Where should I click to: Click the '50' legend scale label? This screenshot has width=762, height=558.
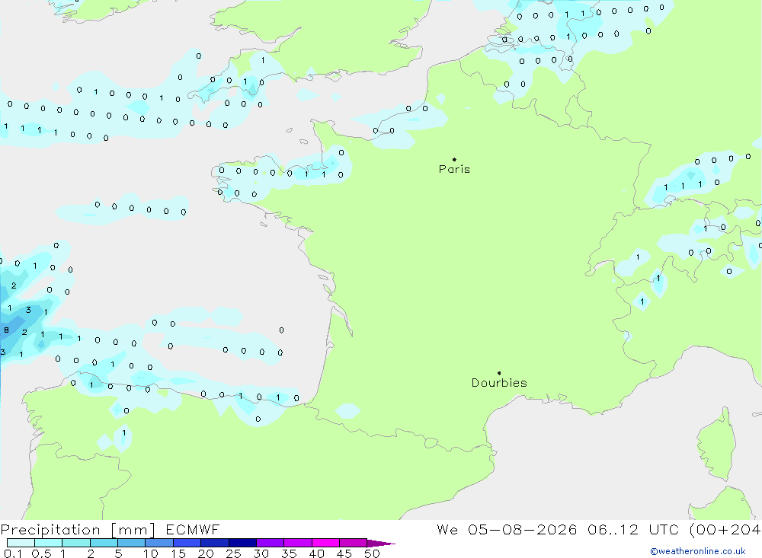tap(372, 553)
